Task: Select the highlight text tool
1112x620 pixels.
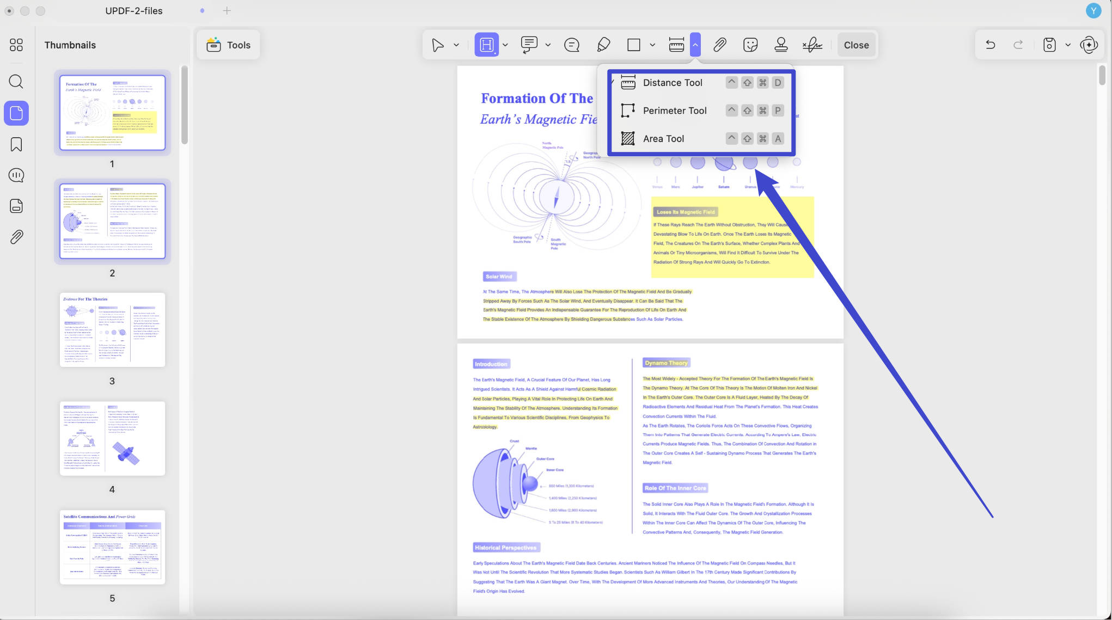Action: [486, 45]
